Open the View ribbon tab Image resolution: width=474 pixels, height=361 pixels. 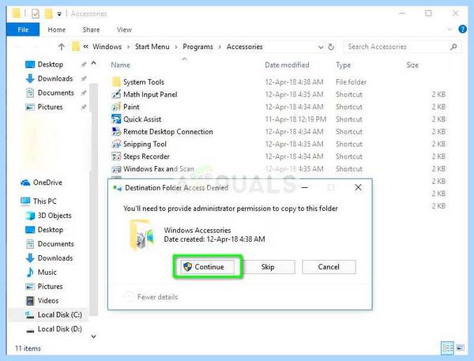pyautogui.click(x=124, y=30)
